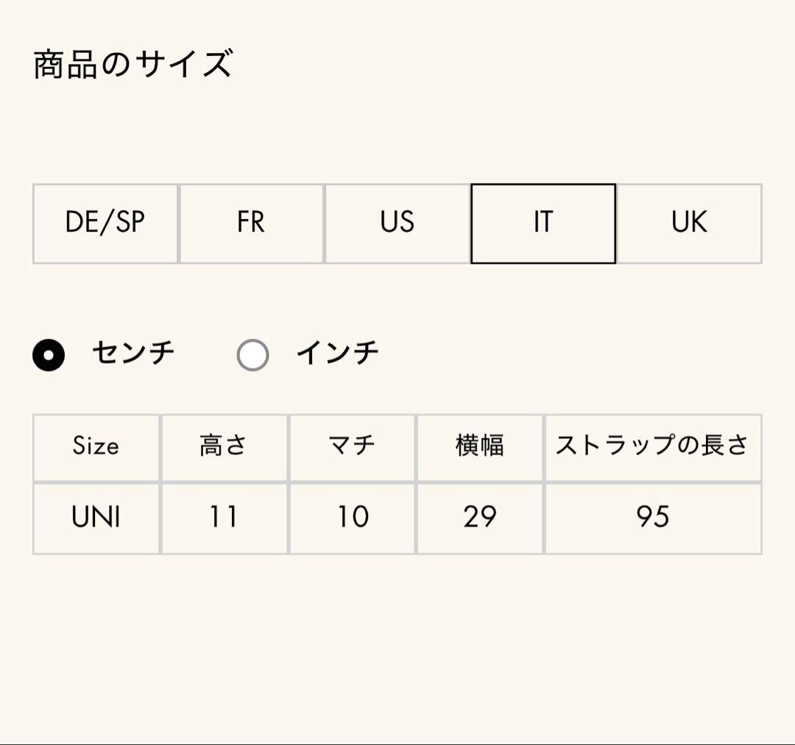This screenshot has height=745, width=795.
Task: Click the 横幅 (width) column header
Action: click(480, 446)
